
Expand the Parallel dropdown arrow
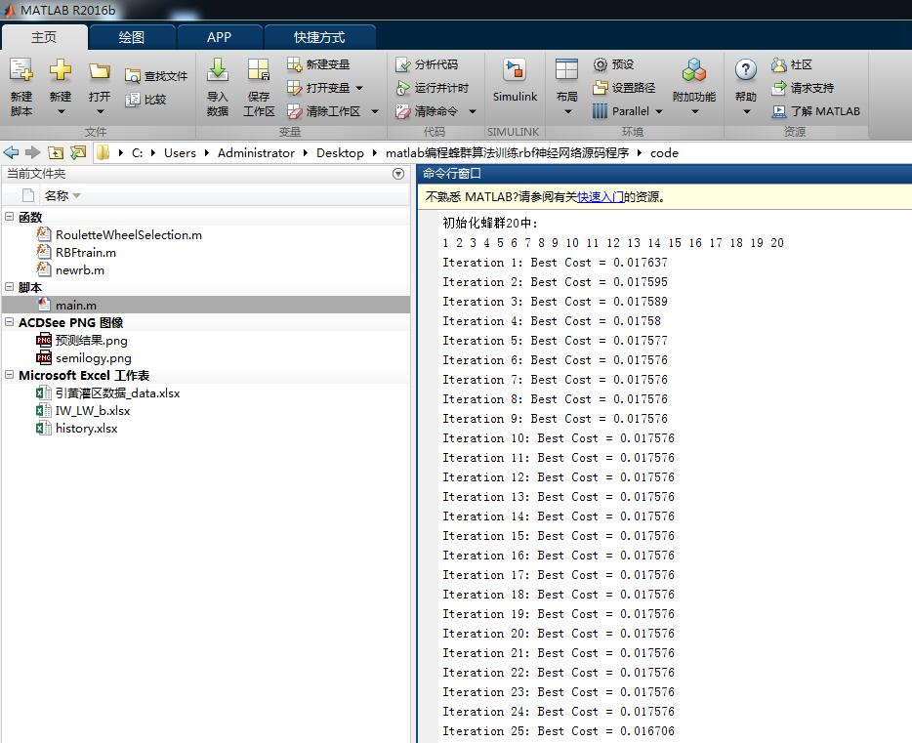(658, 111)
